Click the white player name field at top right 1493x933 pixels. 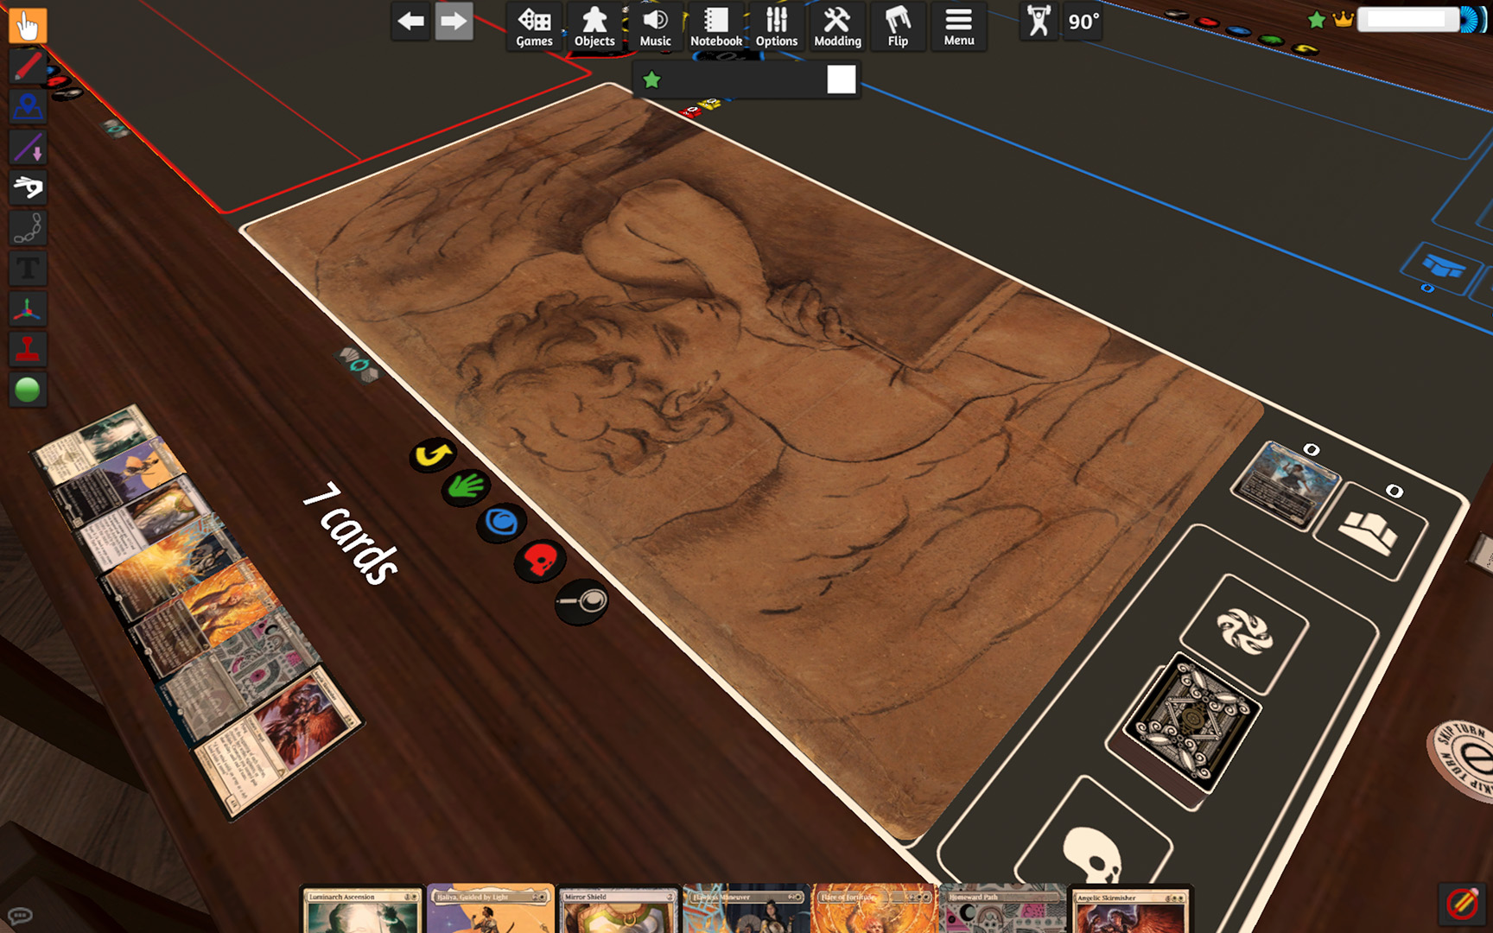pyautogui.click(x=1408, y=19)
